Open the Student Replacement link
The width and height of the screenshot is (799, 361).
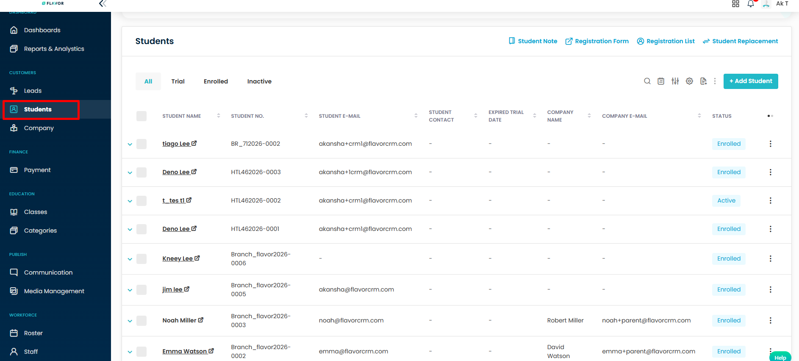click(x=741, y=41)
